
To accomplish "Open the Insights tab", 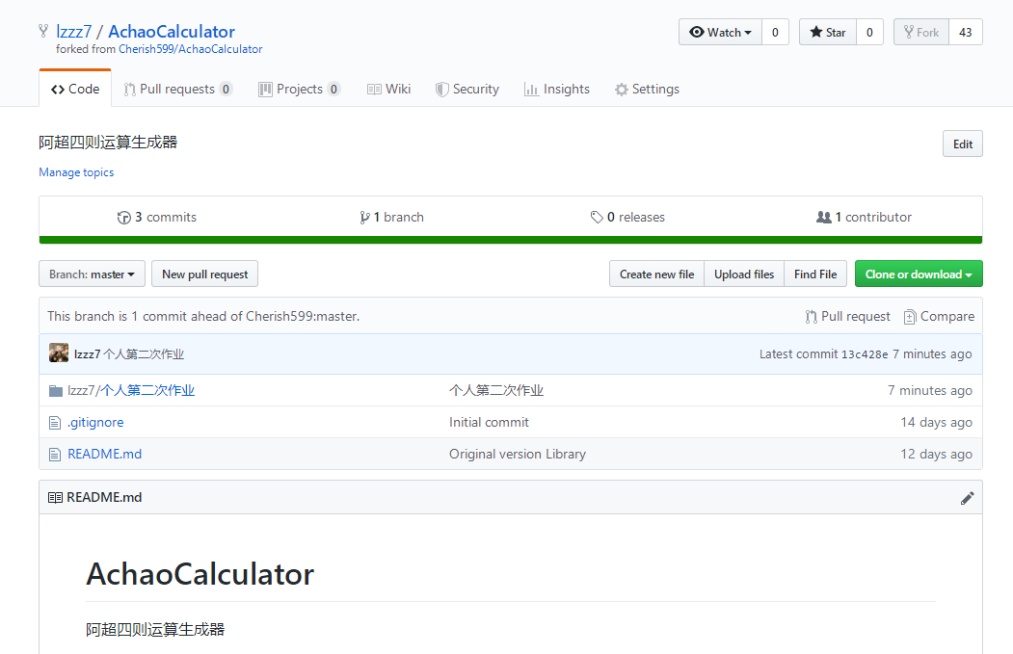I will pos(557,89).
